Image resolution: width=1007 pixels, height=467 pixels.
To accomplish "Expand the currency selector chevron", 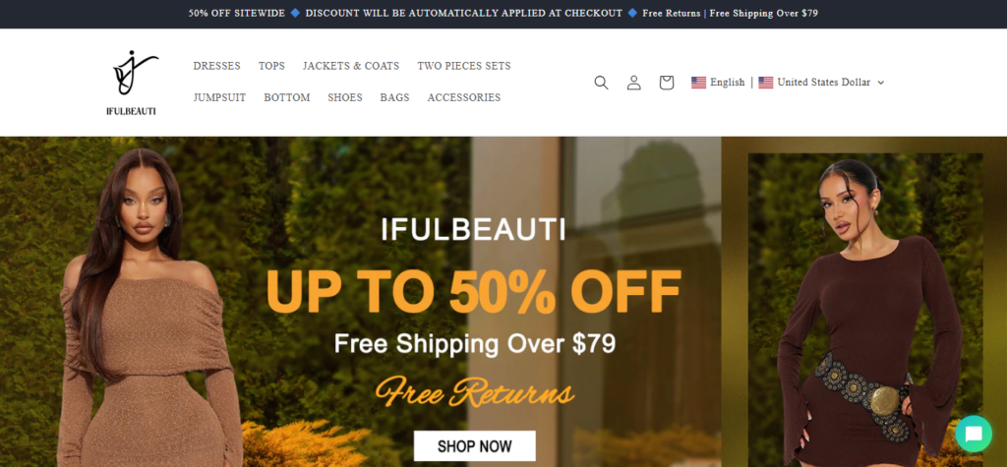I will coord(880,83).
